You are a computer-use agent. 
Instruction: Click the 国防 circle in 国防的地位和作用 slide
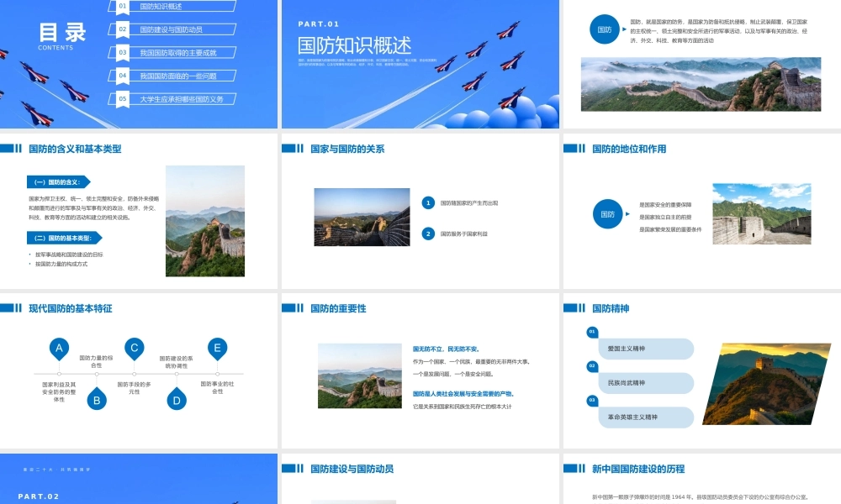pyautogui.click(x=608, y=213)
